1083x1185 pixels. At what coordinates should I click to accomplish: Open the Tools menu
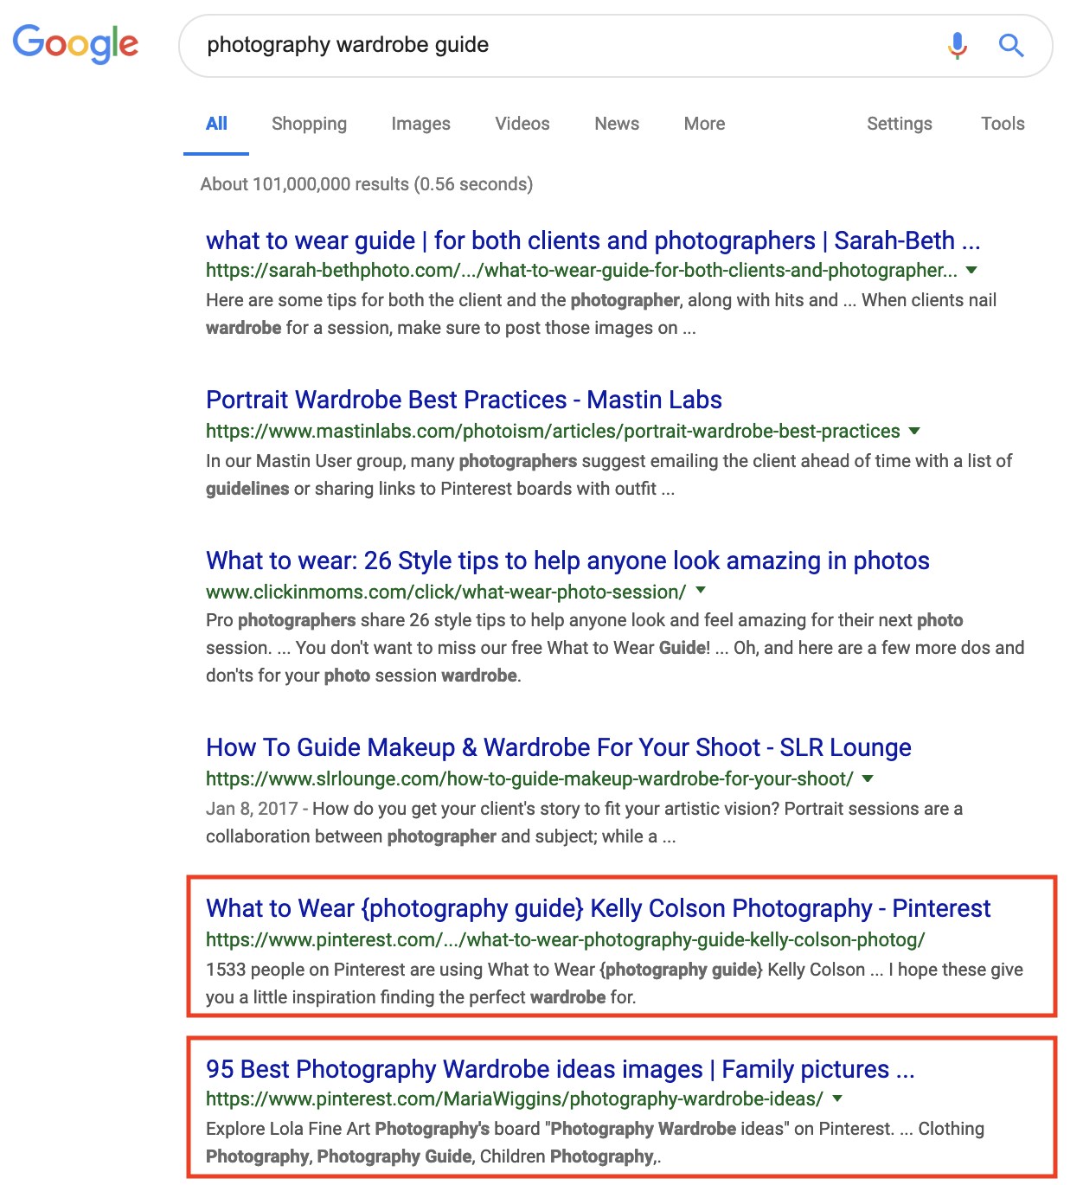tap(1002, 124)
